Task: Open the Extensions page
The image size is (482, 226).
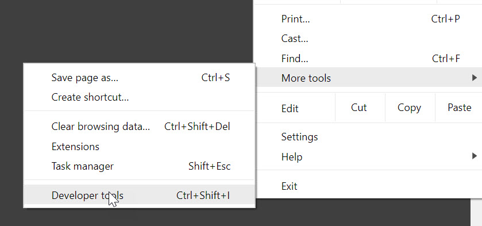Action: (139, 146)
